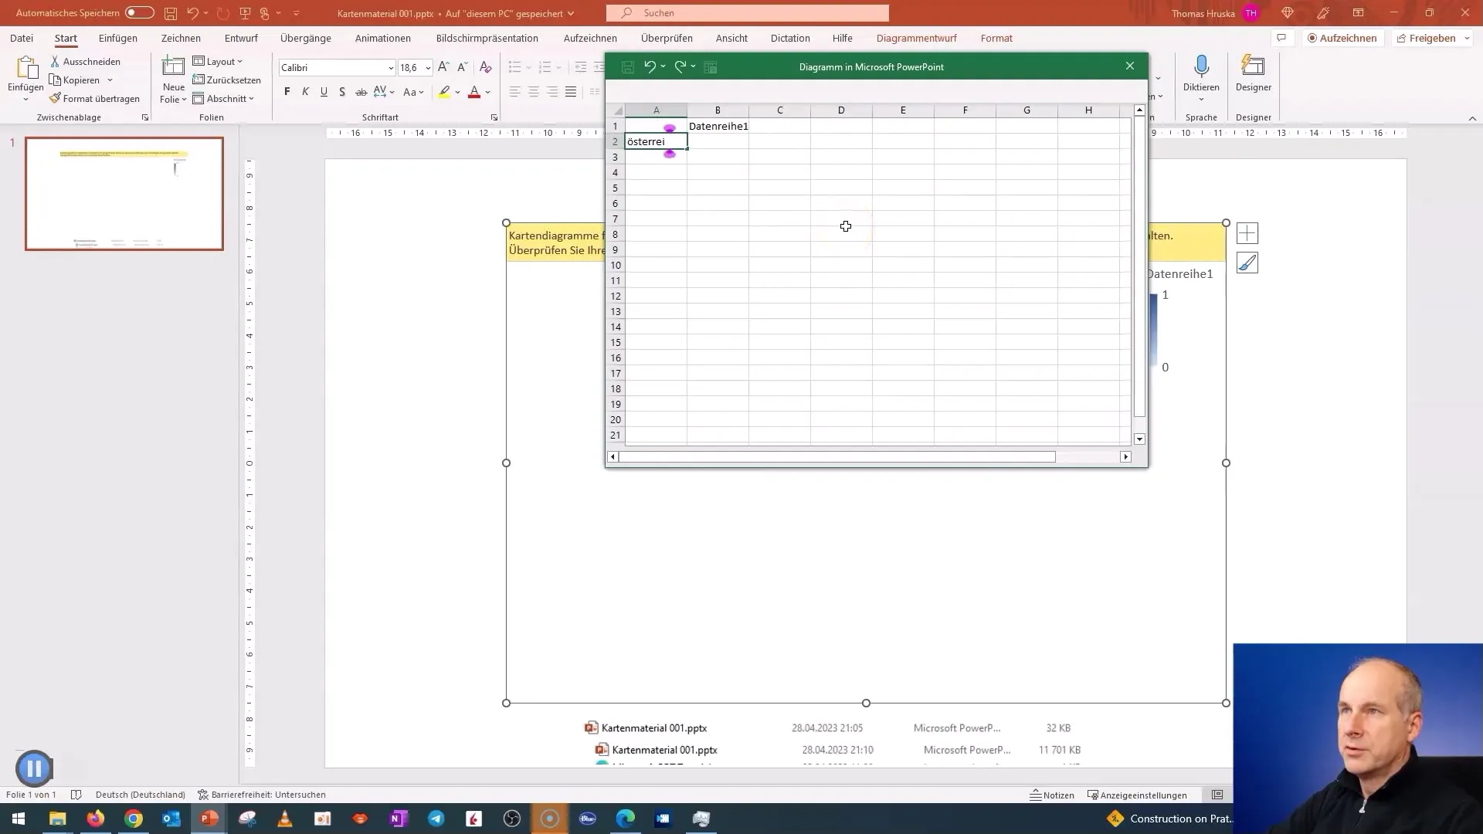1483x834 pixels.
Task: Click the Diktieren microphone icon
Action: 1201,67
